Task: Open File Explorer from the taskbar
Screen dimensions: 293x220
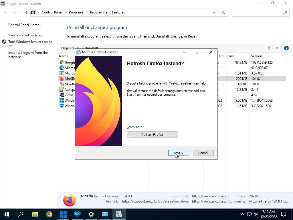Action: [x=35, y=214]
